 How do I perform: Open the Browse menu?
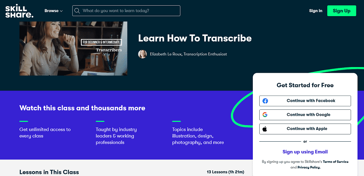click(x=54, y=10)
